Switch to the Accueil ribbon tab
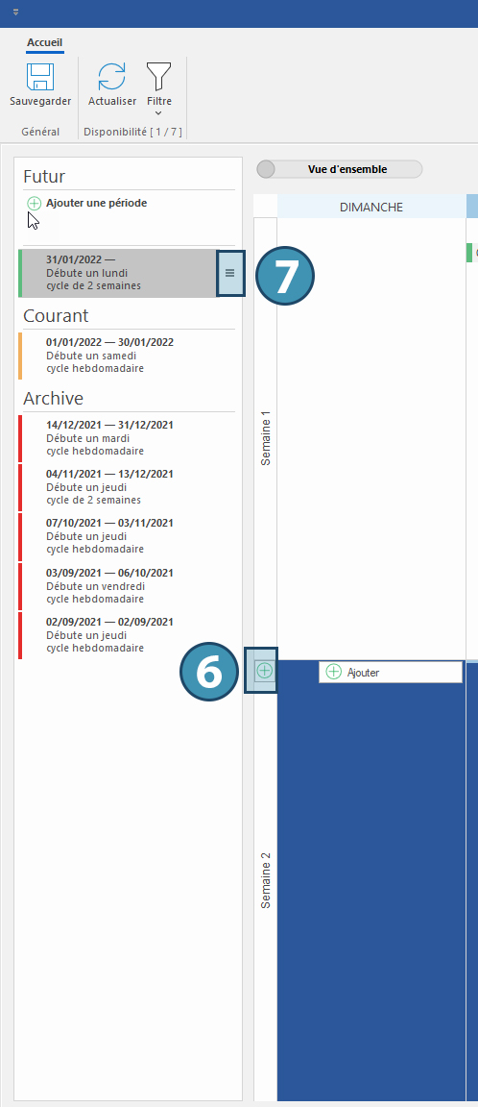The width and height of the screenshot is (478, 1107). (45, 43)
